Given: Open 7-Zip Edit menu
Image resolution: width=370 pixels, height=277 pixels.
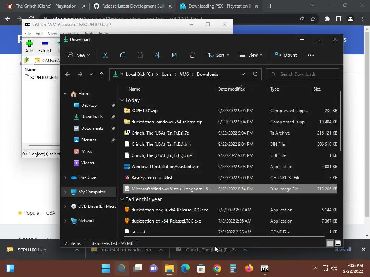Looking at the screenshot, I should (x=39, y=34).
